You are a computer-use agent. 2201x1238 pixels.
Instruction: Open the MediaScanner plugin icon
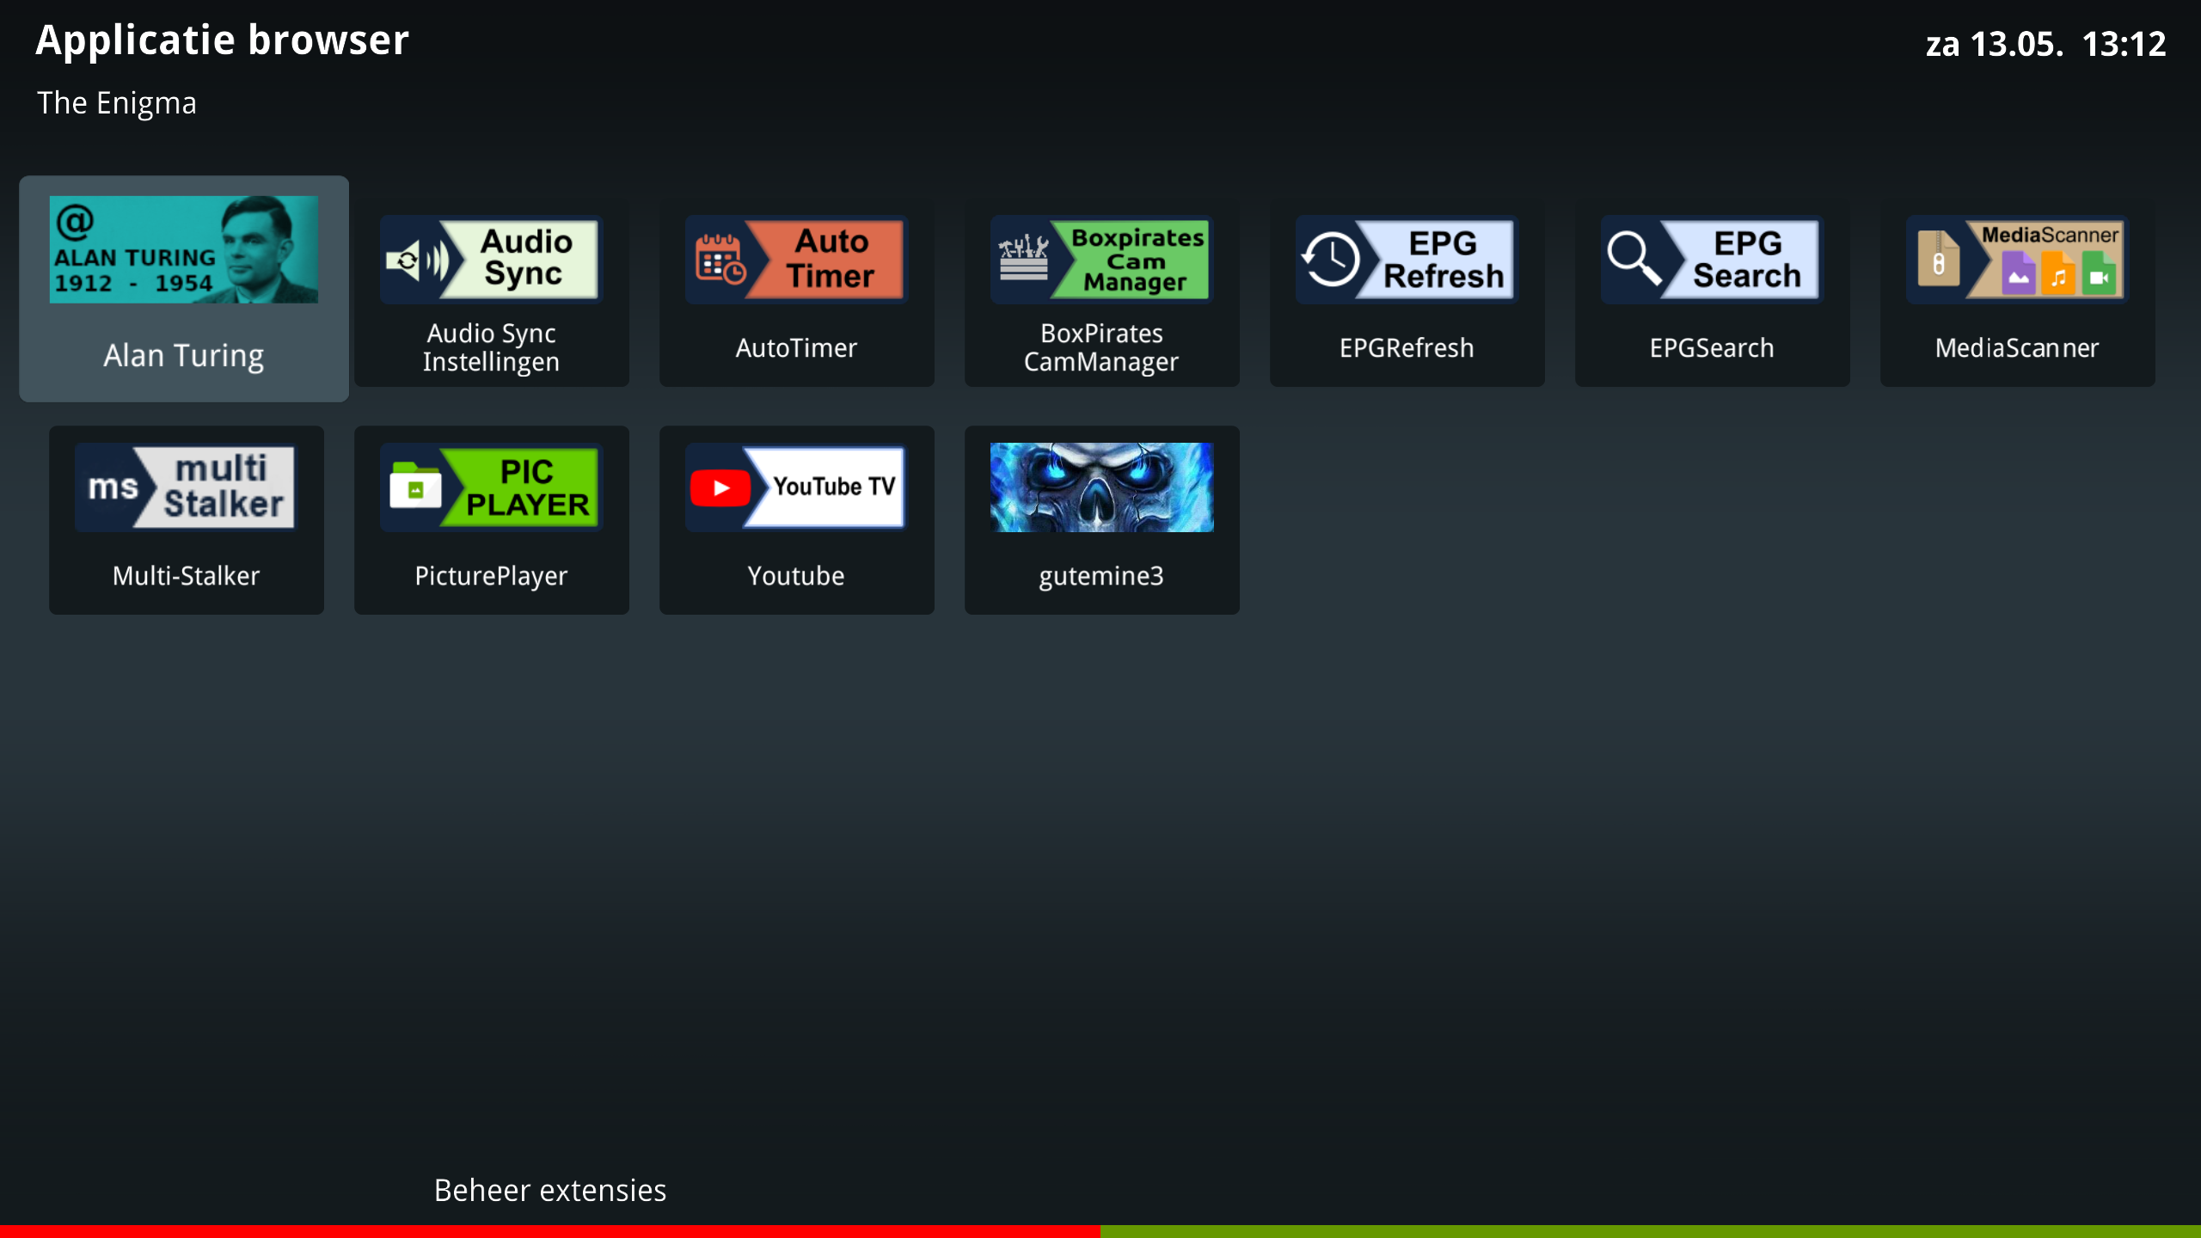[x=2017, y=259]
